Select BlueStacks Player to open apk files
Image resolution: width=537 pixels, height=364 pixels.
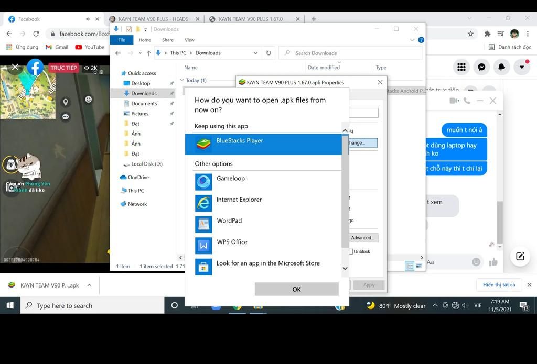263,144
